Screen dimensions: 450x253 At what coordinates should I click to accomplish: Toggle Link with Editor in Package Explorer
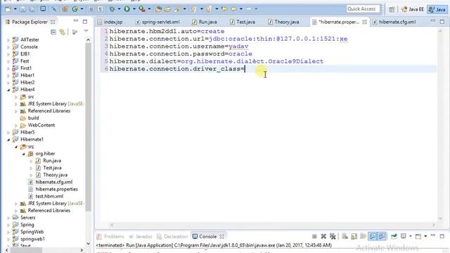click(x=63, y=32)
